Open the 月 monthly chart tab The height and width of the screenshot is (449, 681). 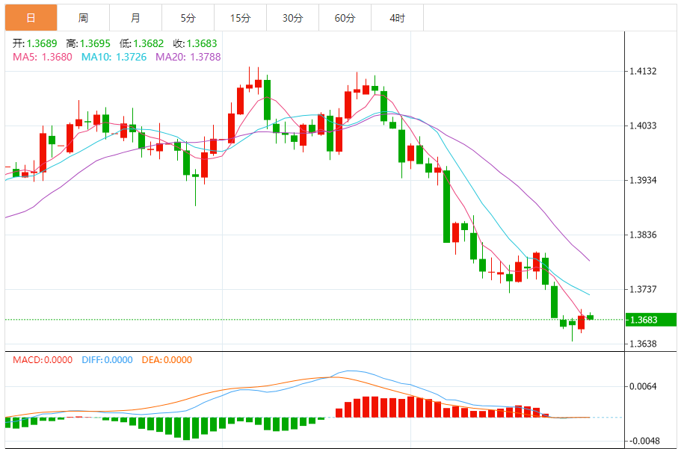(135, 18)
